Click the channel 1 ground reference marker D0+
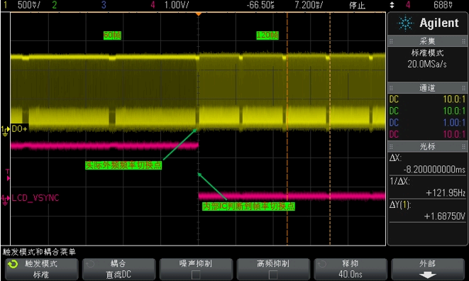This screenshot has height=281, width=469. (x=14, y=129)
